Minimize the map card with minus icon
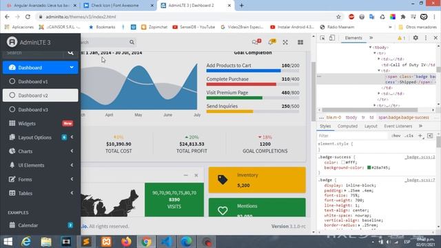The width and height of the screenshot is (441, 248). (185, 175)
